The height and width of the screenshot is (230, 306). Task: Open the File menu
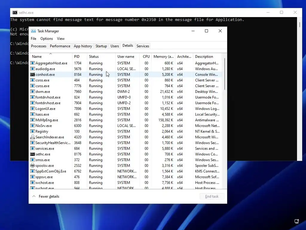[33, 39]
